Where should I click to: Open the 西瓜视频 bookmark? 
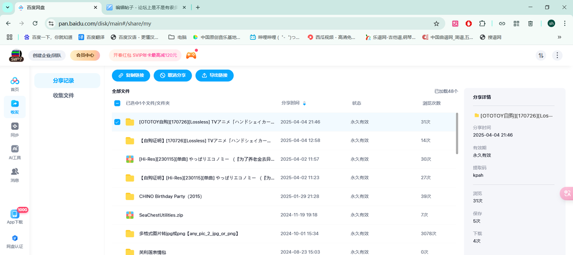331,37
